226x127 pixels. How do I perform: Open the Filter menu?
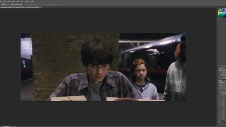pos(18,1)
